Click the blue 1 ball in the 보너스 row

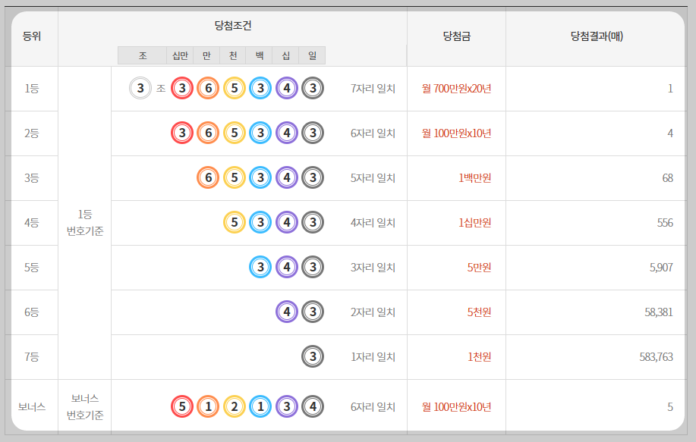point(260,406)
